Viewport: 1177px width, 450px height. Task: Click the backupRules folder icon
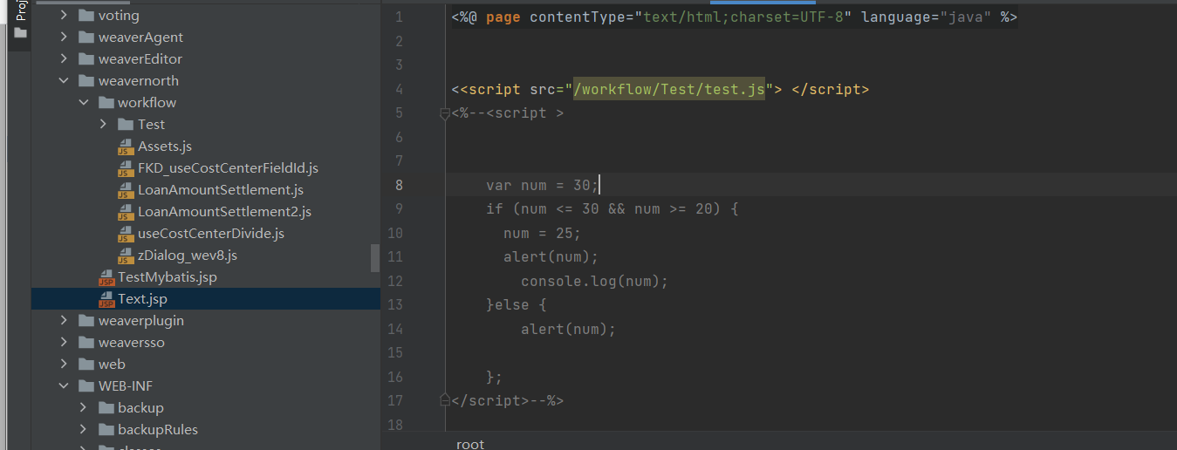coord(106,430)
